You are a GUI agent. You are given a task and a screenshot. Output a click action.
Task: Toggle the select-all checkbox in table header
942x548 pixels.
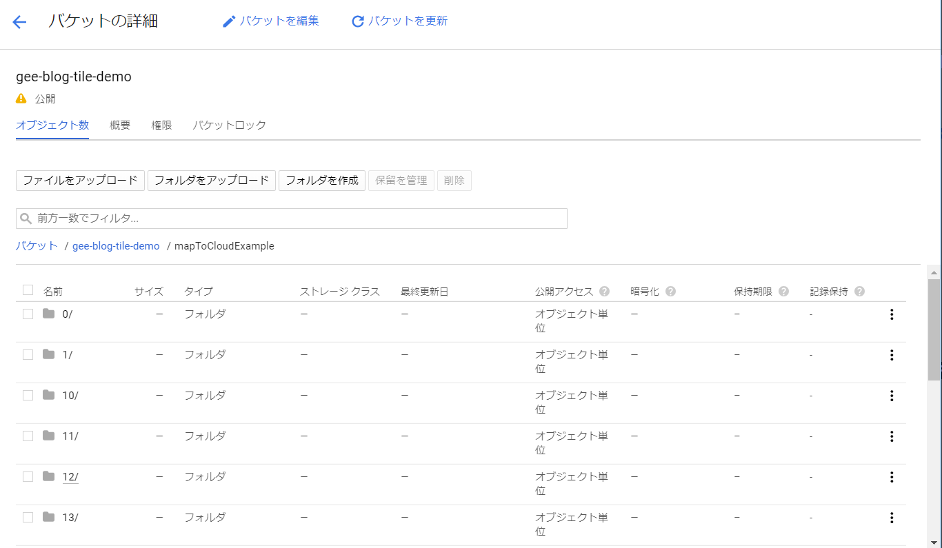[28, 290]
